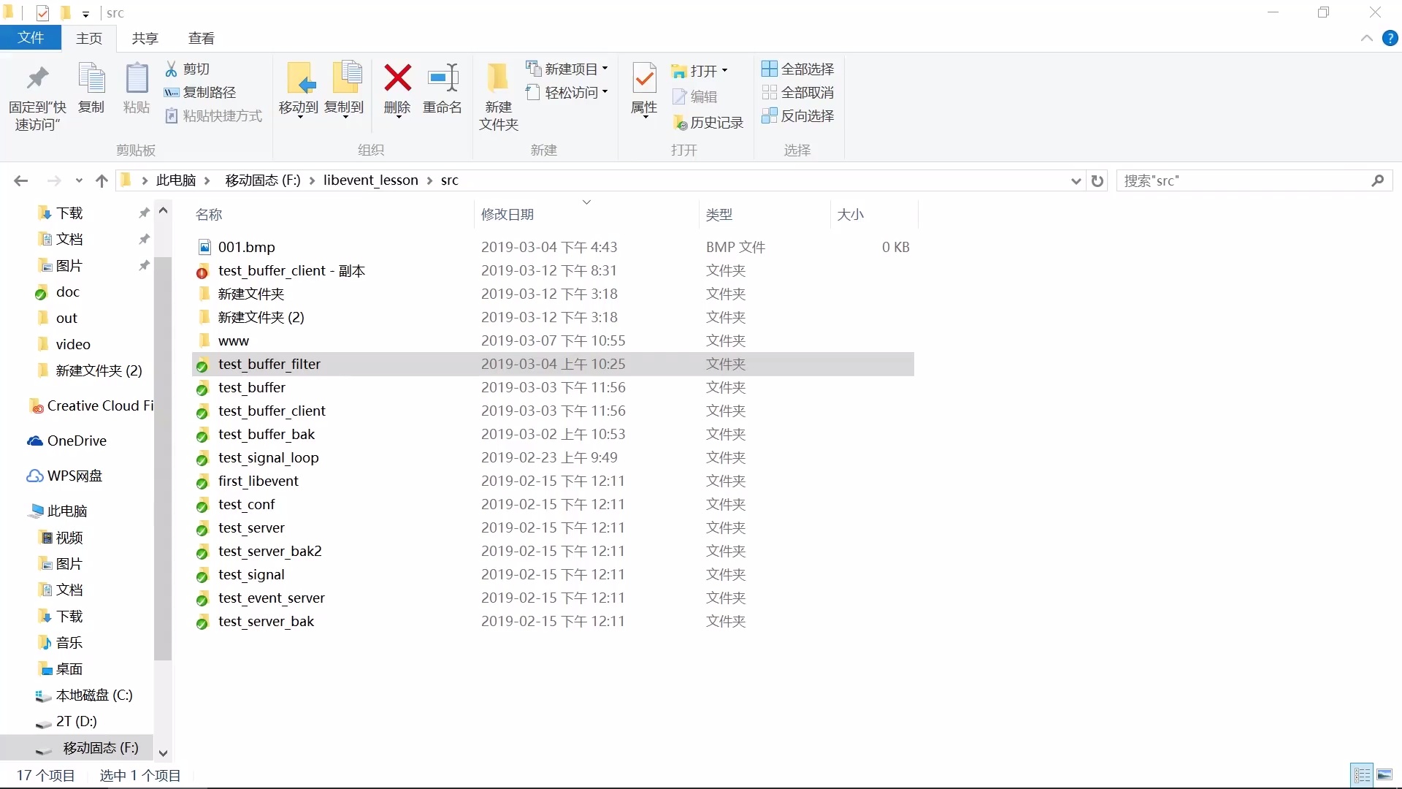Image resolution: width=1402 pixels, height=789 pixels.
Task: Sort by the Name (名称) column header
Action: click(209, 214)
